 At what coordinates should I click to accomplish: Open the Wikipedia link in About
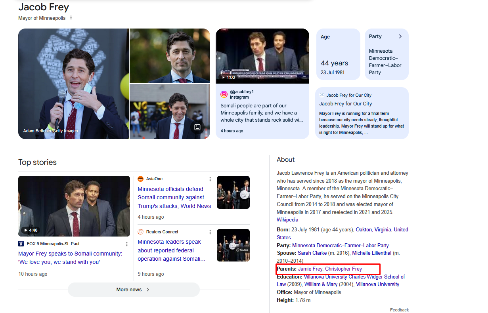[287, 220]
